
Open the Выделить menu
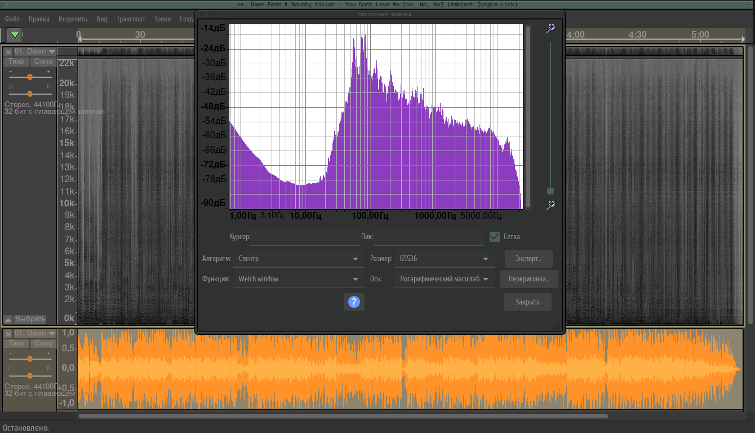[x=73, y=19]
